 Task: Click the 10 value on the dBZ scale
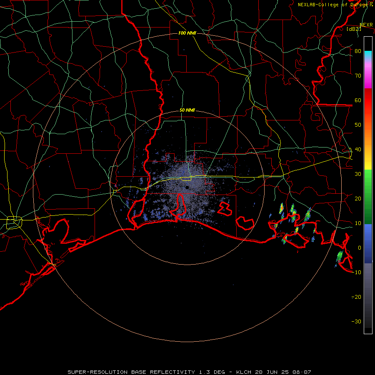pyautogui.click(x=358, y=223)
